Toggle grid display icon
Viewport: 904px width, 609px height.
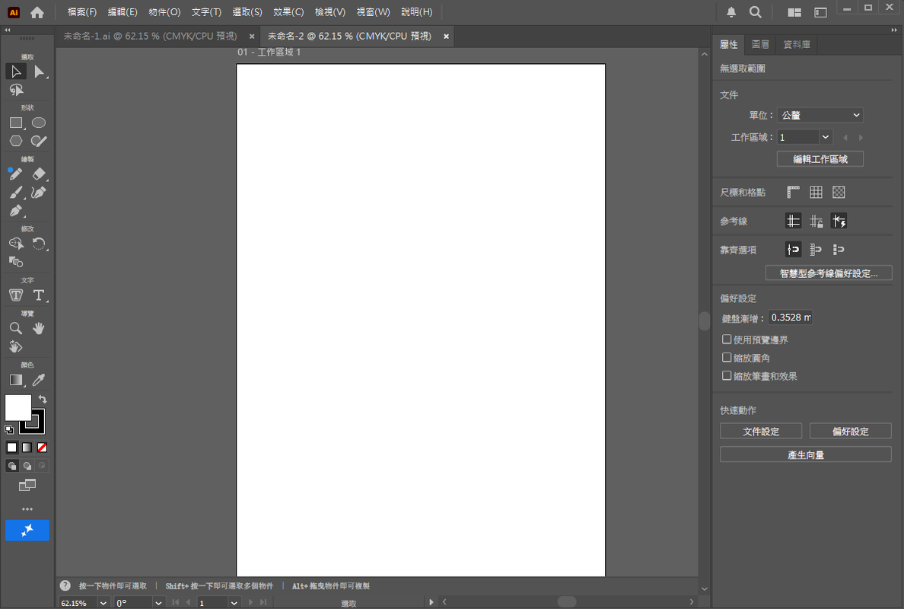pos(816,192)
